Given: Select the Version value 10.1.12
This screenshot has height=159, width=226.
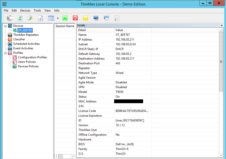Looking at the screenshot, I should (x=120, y=125).
